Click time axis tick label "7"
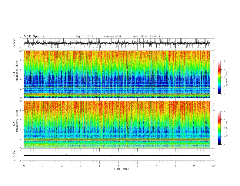The image size is (240, 186). 156,166
